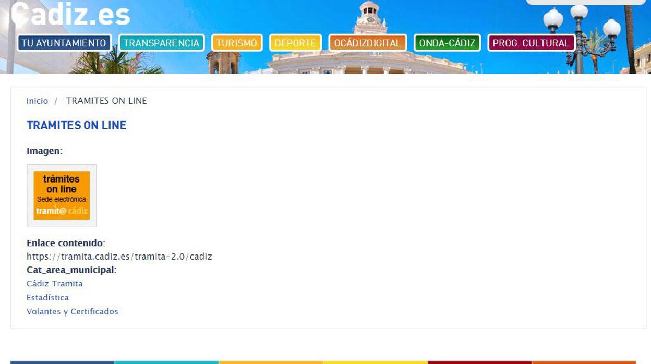This screenshot has height=364, width=651.
Task: Open the trámites on line orange image
Action: pos(62,196)
